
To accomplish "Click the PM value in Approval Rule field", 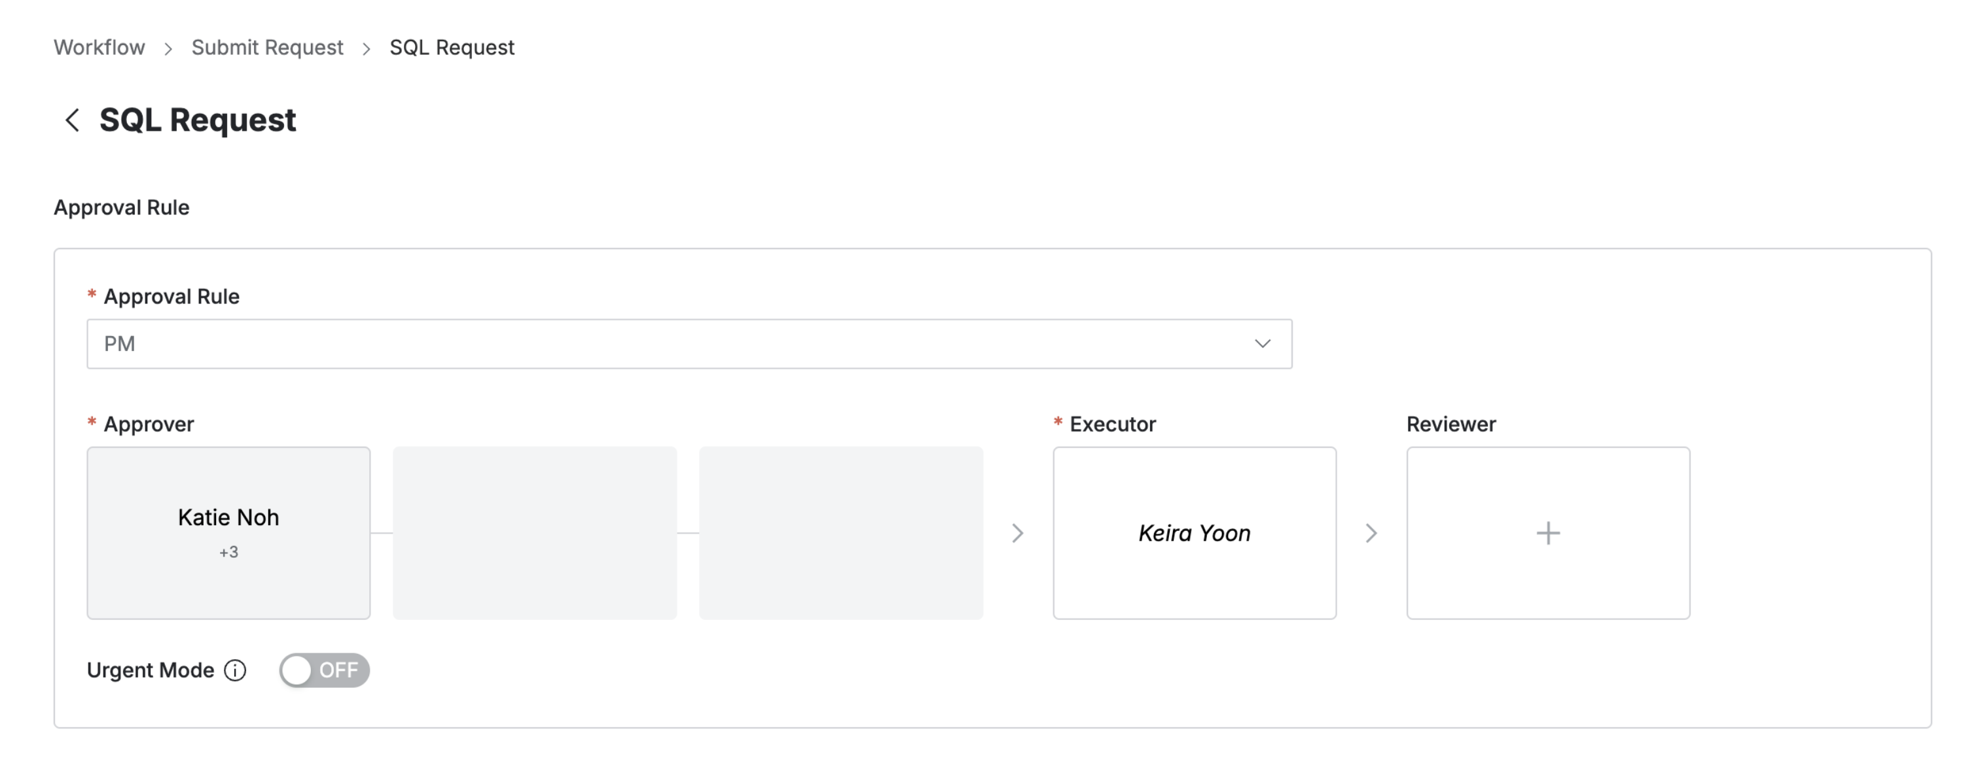I will 120,344.
